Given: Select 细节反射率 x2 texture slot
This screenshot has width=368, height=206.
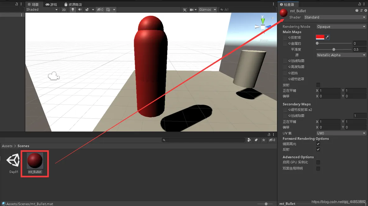Looking at the screenshot, I should [x=285, y=110].
